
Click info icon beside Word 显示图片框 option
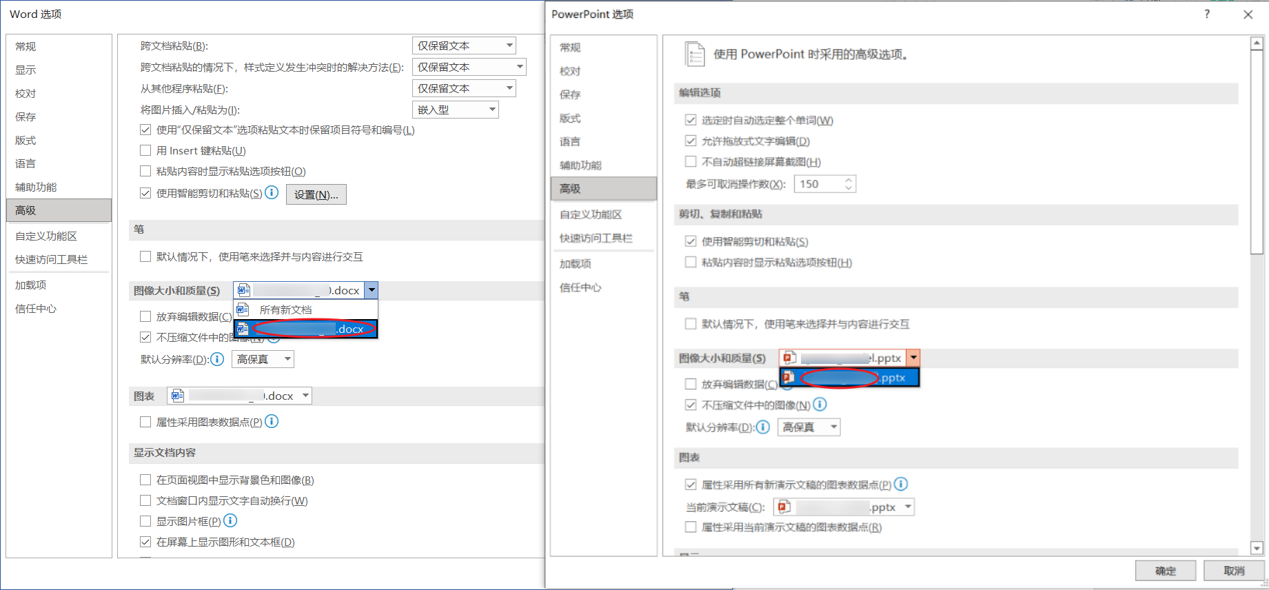231,520
